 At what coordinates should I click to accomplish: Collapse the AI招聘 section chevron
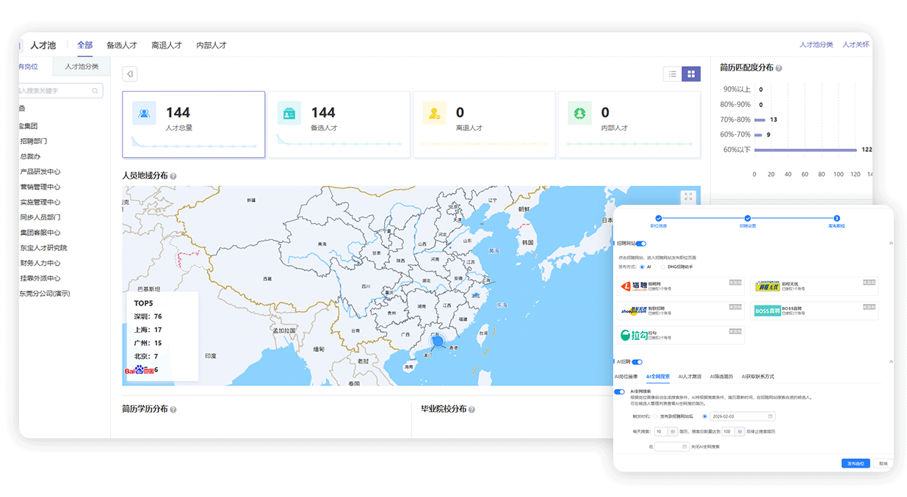(891, 361)
